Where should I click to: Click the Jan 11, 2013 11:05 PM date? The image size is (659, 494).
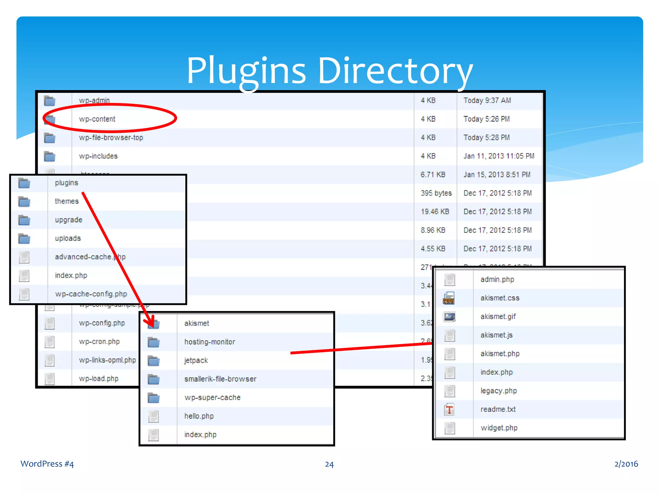[x=499, y=156]
